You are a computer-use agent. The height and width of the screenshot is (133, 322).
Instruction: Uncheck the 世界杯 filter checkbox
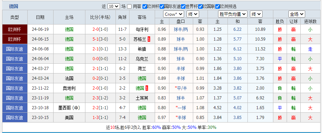coord(183,7)
